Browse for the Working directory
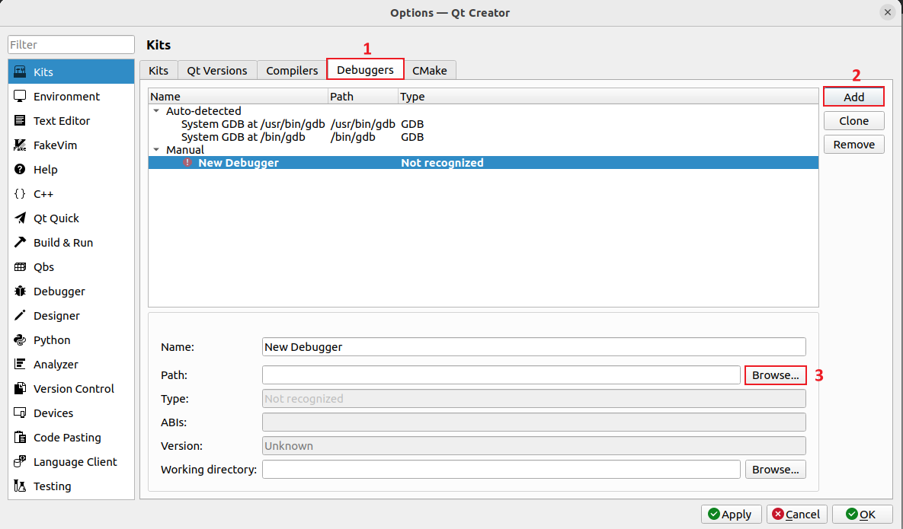This screenshot has width=903, height=529. click(775, 469)
